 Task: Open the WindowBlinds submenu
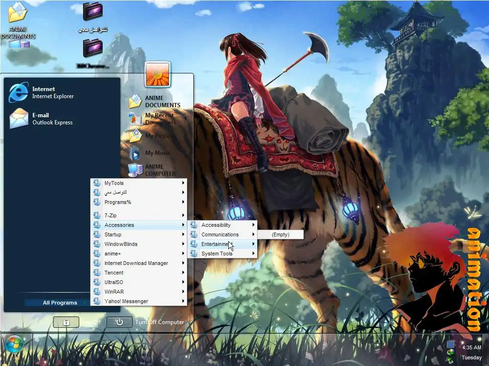pos(139,244)
